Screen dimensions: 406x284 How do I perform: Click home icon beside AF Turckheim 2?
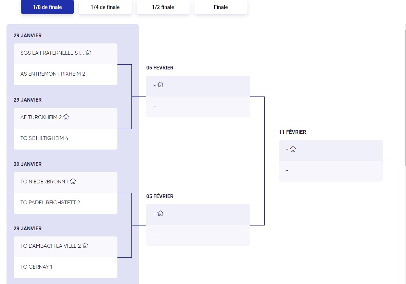(66, 117)
